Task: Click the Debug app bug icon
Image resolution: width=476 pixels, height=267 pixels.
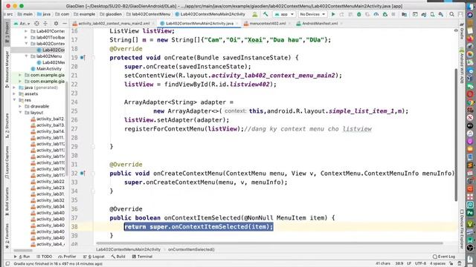Action: [x=358, y=14]
